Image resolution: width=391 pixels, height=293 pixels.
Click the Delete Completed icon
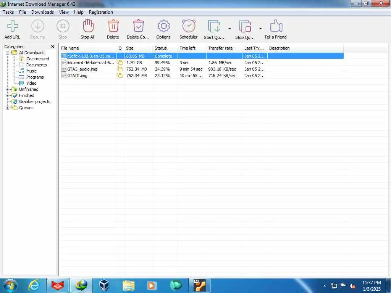[138, 26]
